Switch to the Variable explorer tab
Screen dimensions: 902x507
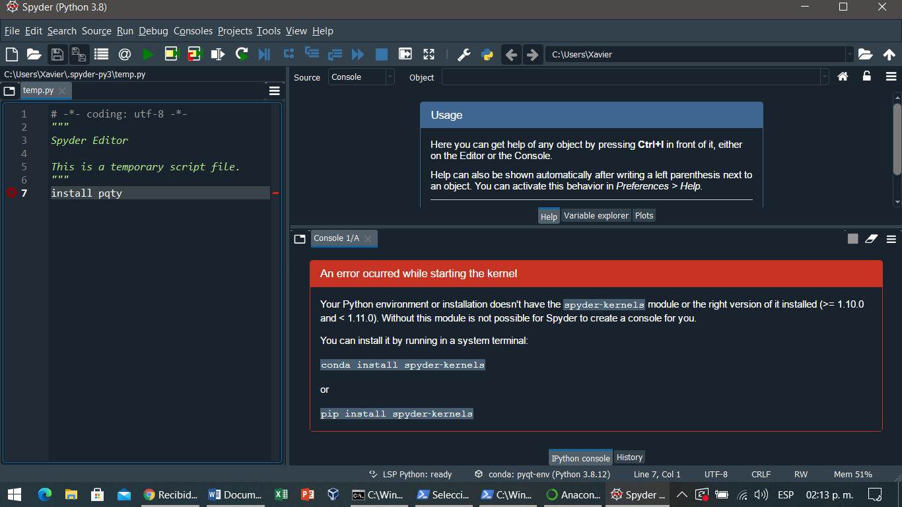coord(596,215)
